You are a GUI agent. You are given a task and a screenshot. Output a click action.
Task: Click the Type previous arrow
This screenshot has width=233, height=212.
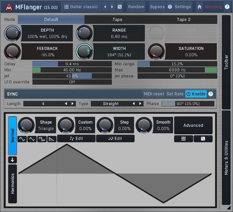point(134,104)
